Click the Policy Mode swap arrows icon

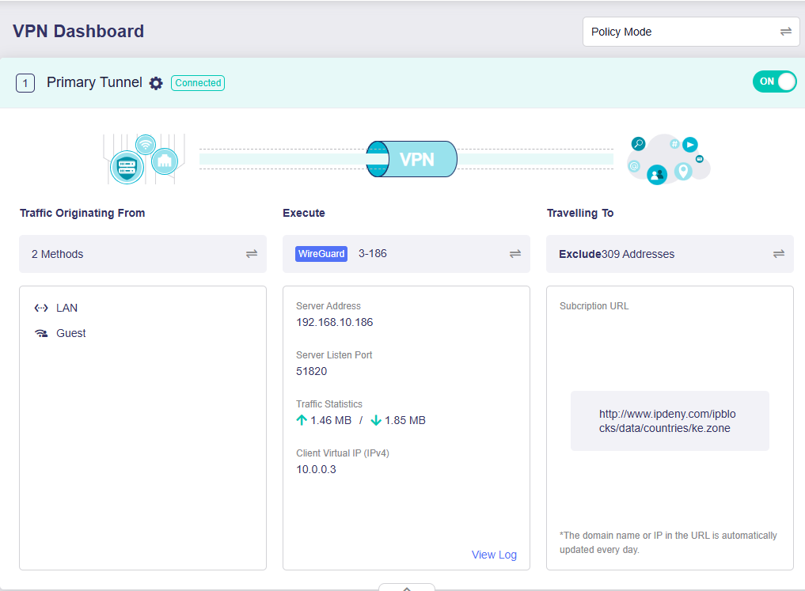(785, 32)
